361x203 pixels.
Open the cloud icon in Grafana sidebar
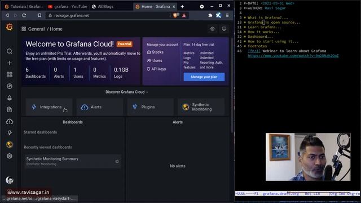tap(10, 121)
